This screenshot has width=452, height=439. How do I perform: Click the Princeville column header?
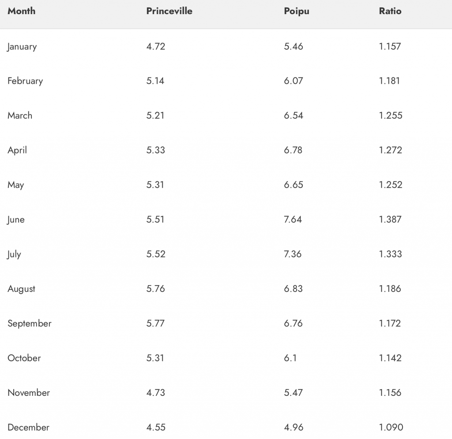169,11
